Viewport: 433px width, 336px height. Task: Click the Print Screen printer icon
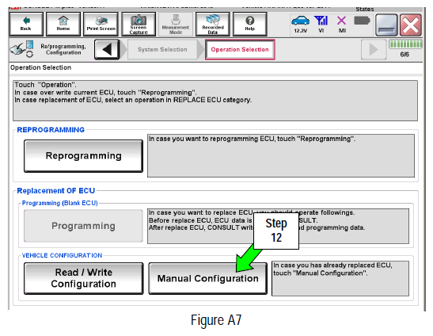coord(101,24)
